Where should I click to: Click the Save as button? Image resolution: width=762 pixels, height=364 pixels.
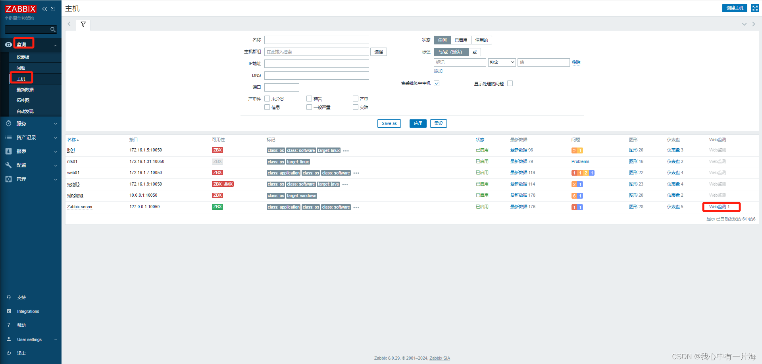coord(389,123)
